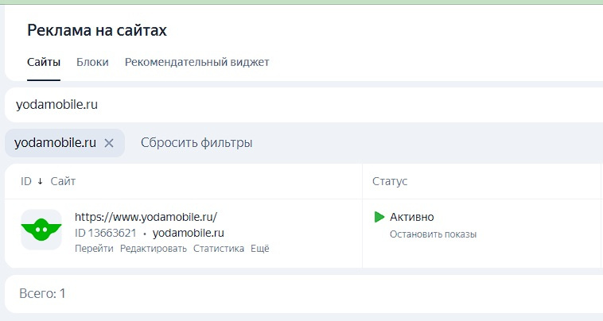Viewport: 603px width, 321px height.
Task: Click Остановить показы to stop impressions
Action: tap(433, 234)
